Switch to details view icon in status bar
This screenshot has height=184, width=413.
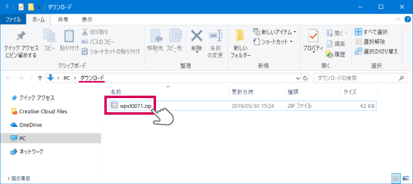pos(396,178)
